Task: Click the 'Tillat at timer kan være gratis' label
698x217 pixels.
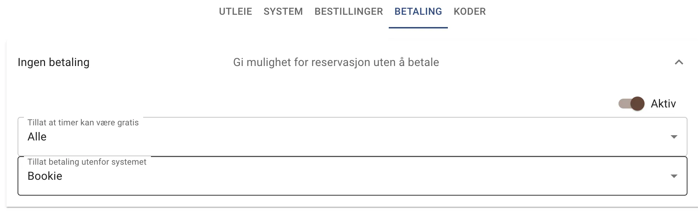Action: 83,123
